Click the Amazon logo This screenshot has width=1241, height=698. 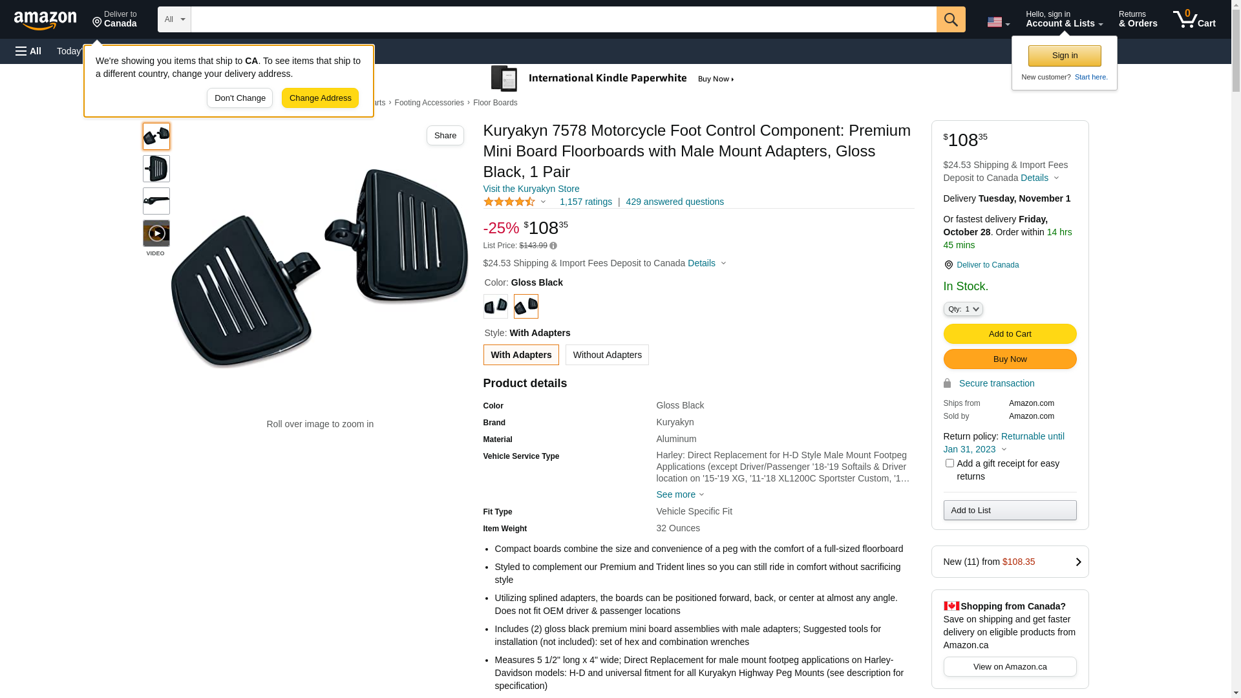(45, 20)
